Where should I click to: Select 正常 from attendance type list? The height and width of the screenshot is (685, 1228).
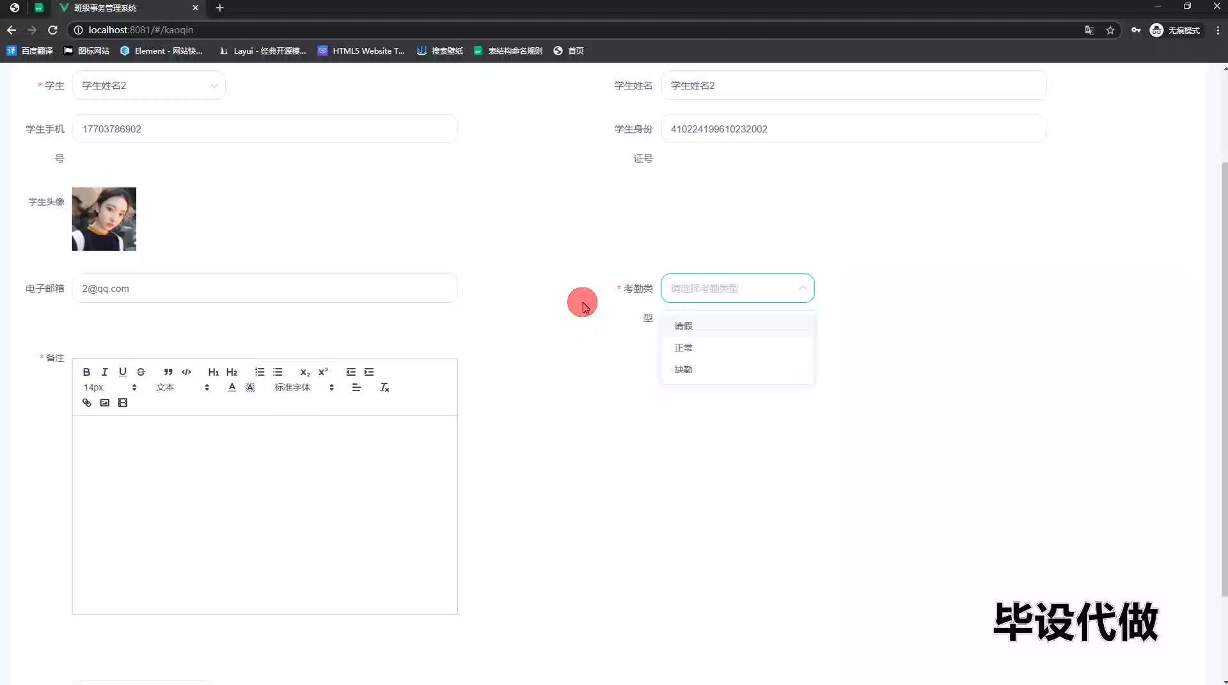pyautogui.click(x=737, y=348)
